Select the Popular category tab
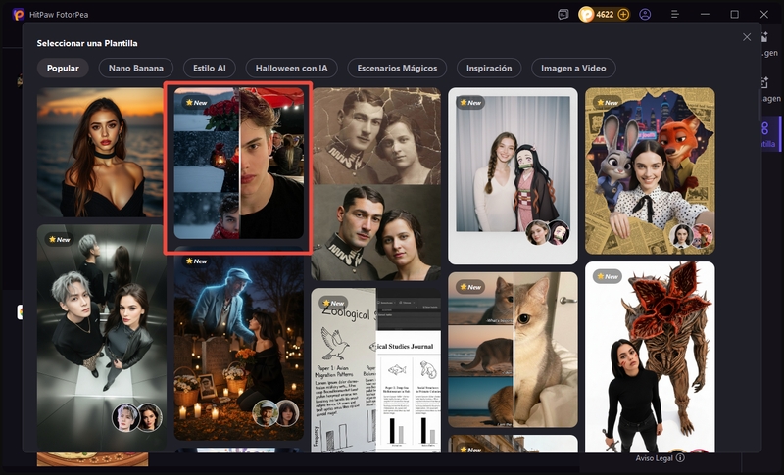This screenshot has width=784, height=475. click(63, 69)
